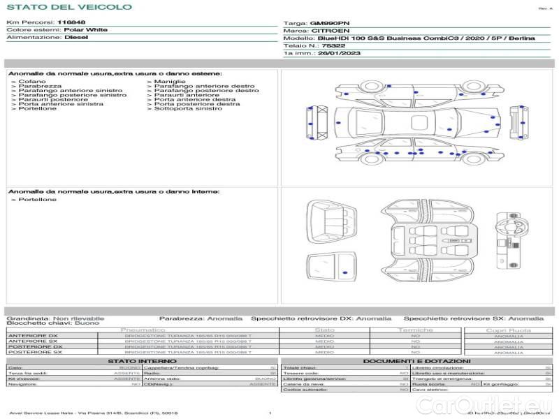Click the Porta anteriore sinistra entry

tap(61, 103)
